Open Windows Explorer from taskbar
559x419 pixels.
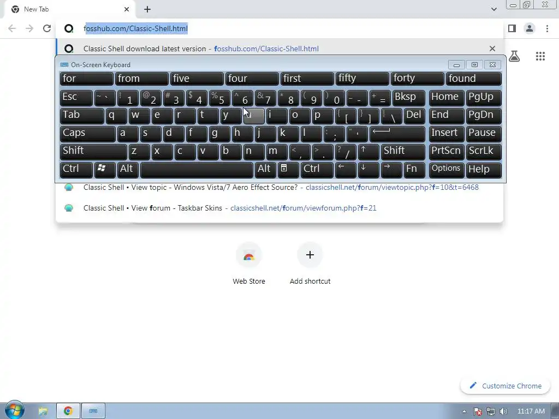[x=43, y=411]
